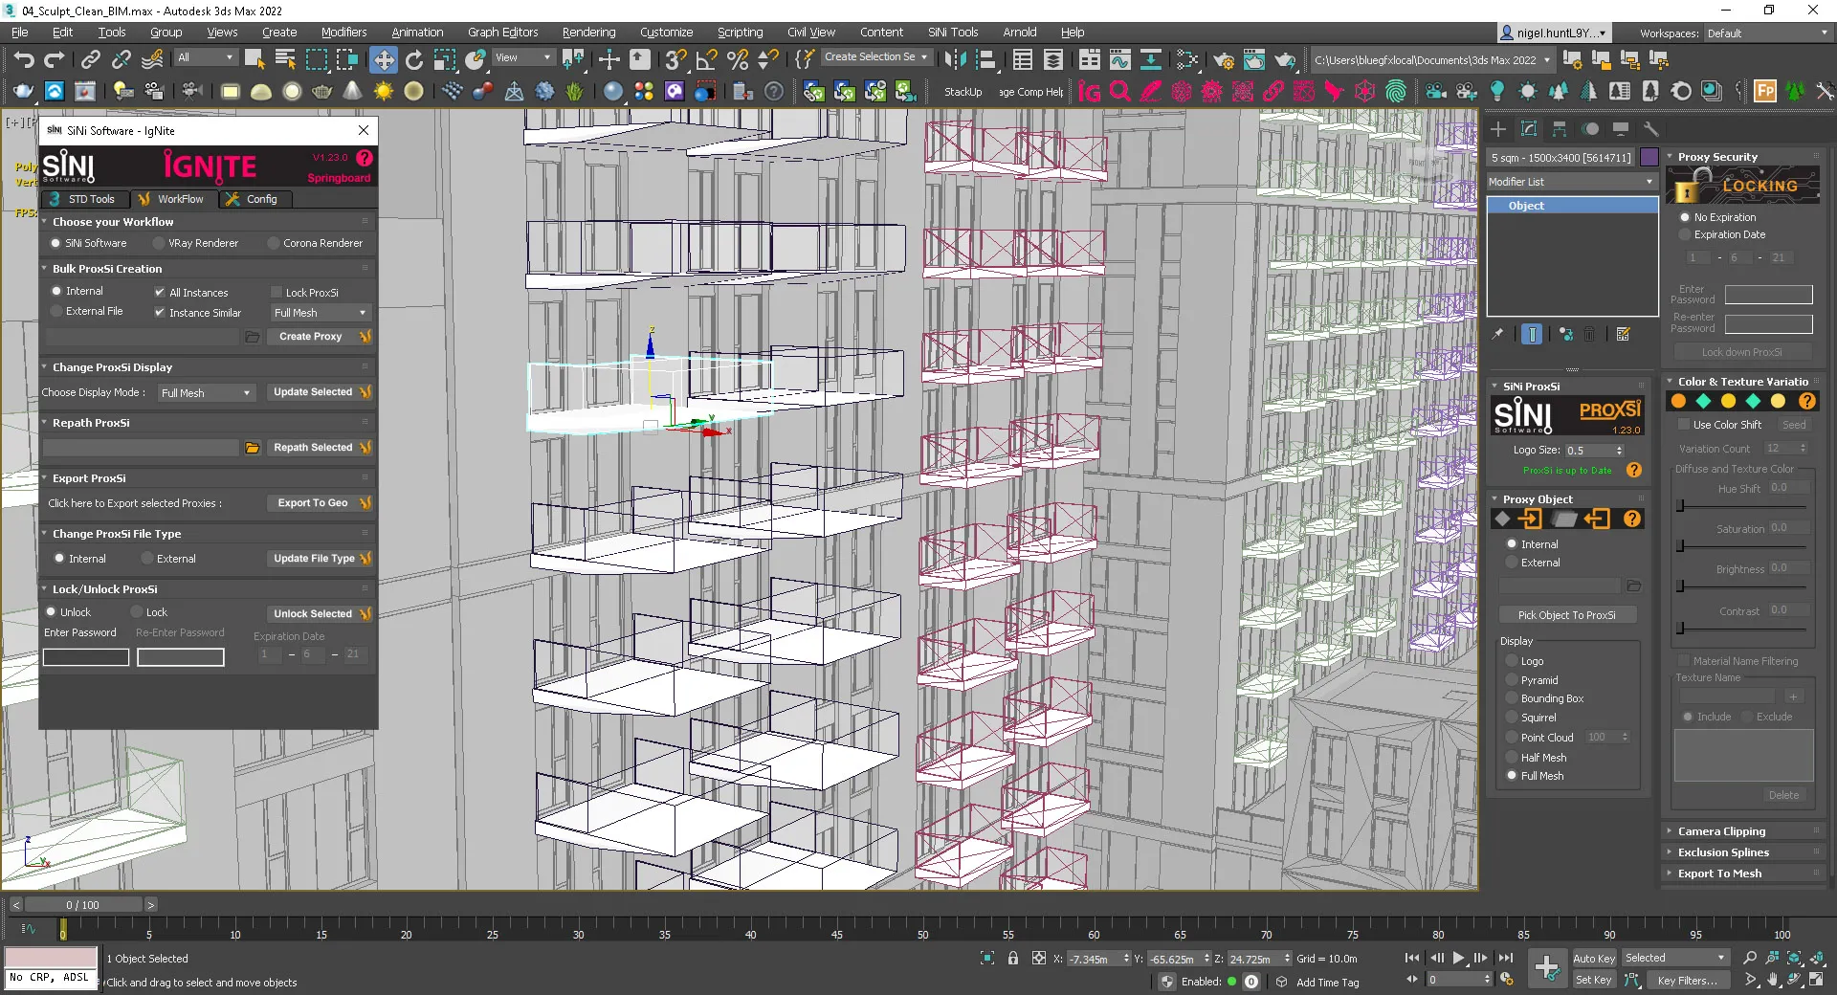The image size is (1837, 995).
Task: Open the Modifier List dropdown
Action: pos(1571,182)
